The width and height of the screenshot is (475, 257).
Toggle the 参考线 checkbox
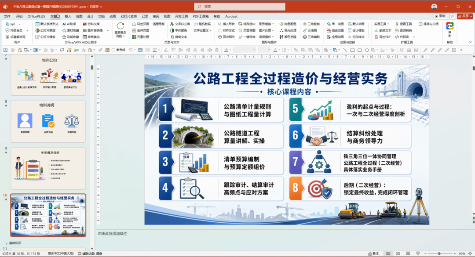click(113, 50)
